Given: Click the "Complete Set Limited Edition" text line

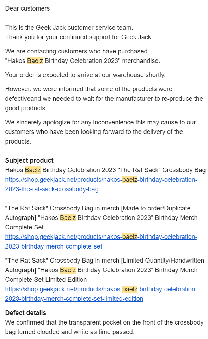Looking at the screenshot, I should pyautogui.click(x=46, y=280).
